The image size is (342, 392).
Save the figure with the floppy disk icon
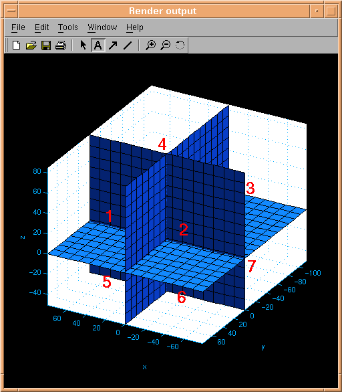click(x=46, y=45)
